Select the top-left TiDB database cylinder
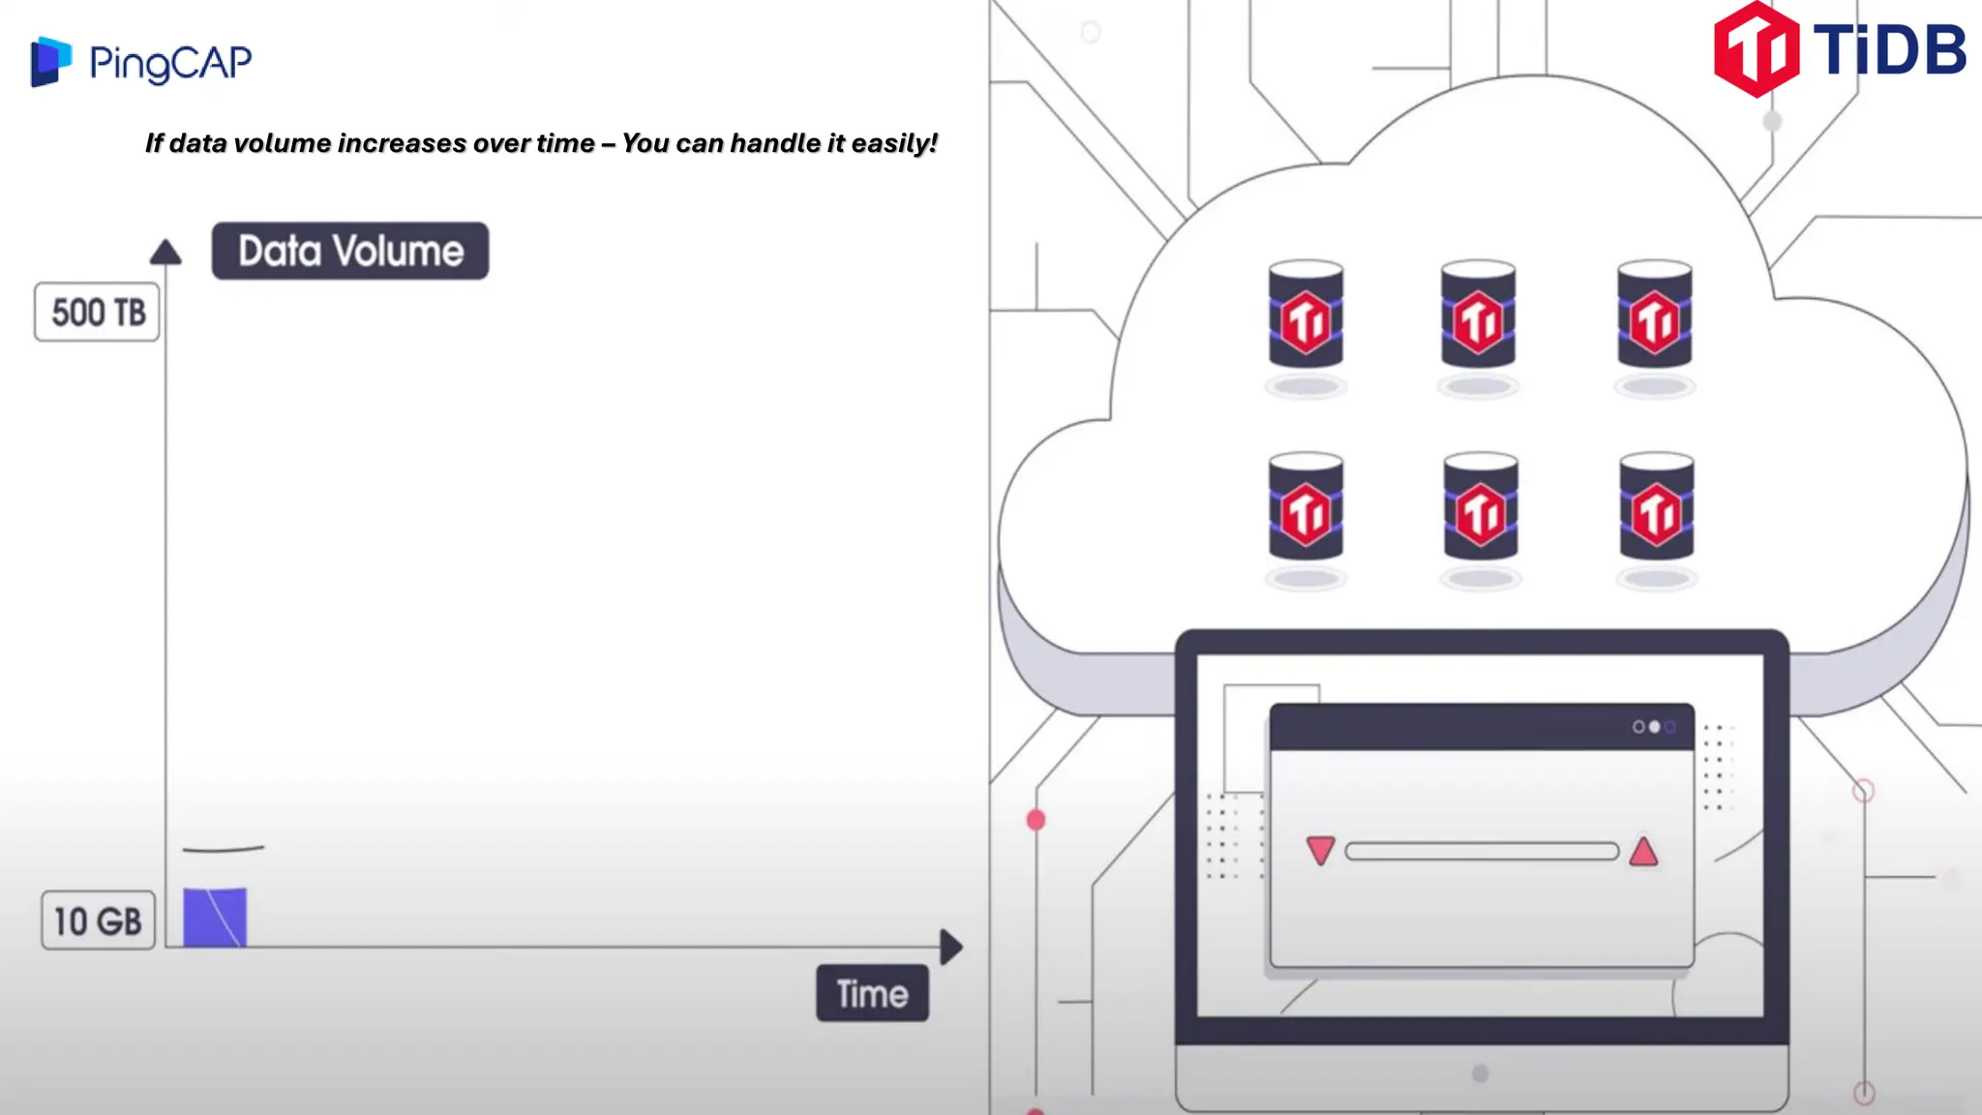The width and height of the screenshot is (1982, 1115). [x=1306, y=314]
